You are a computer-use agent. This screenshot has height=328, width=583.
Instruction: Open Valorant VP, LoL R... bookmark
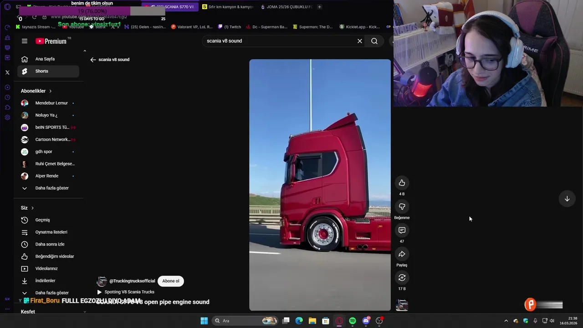tap(192, 27)
